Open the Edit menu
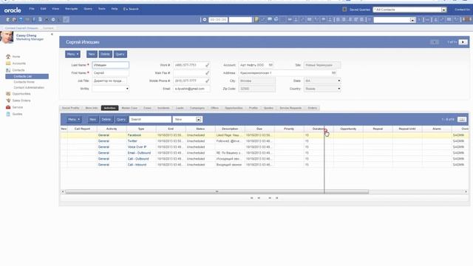Viewport: 473px width, 266px height. 43,9
